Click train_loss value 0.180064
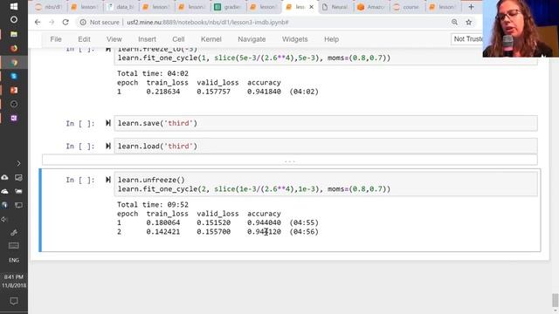The image size is (559, 314). point(163,222)
